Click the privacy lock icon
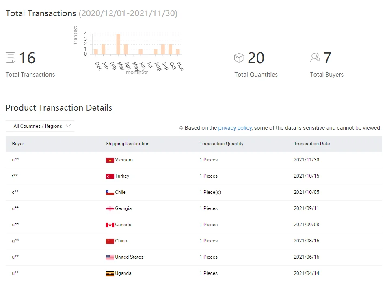The image size is (387, 281). tap(181, 129)
